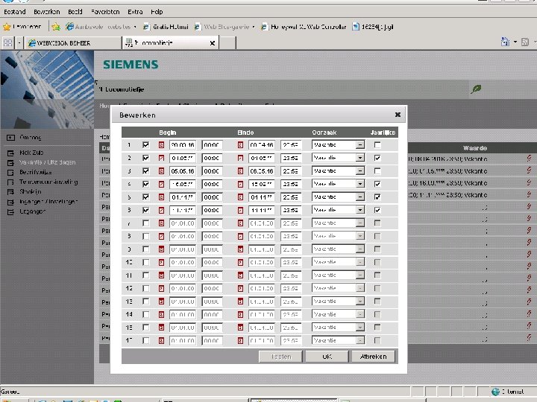Click the edit icon in the third Waarde row

[529, 182]
